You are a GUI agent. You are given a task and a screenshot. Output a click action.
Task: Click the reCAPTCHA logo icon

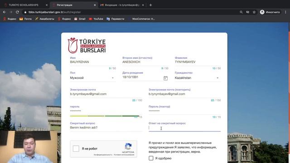point(128,147)
